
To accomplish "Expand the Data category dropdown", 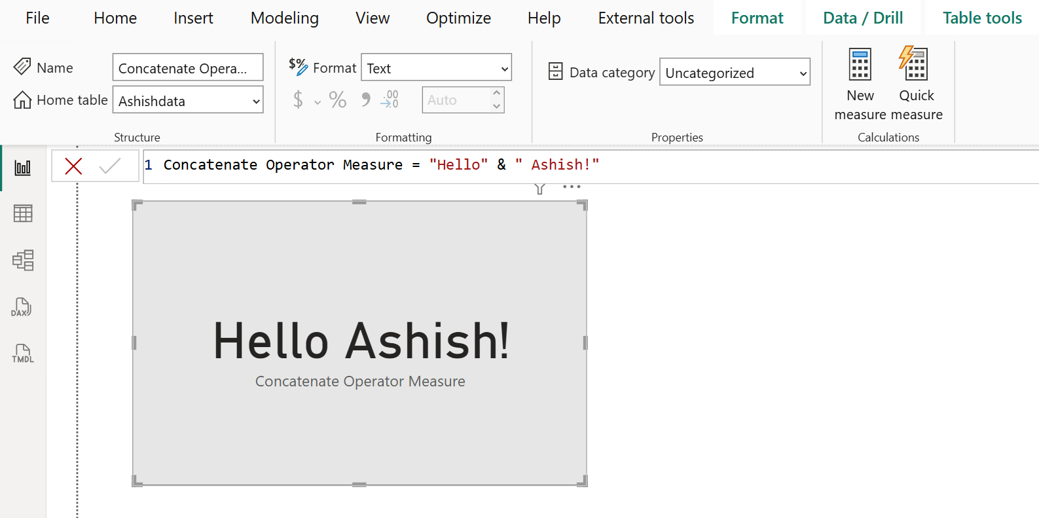I will pyautogui.click(x=803, y=73).
